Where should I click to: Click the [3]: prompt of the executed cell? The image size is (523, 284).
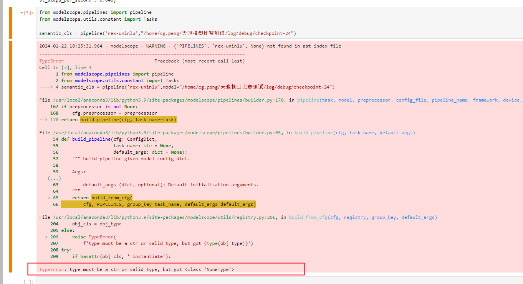coord(28,13)
